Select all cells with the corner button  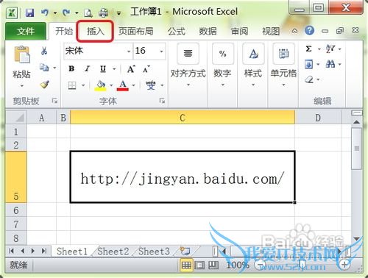[16, 118]
